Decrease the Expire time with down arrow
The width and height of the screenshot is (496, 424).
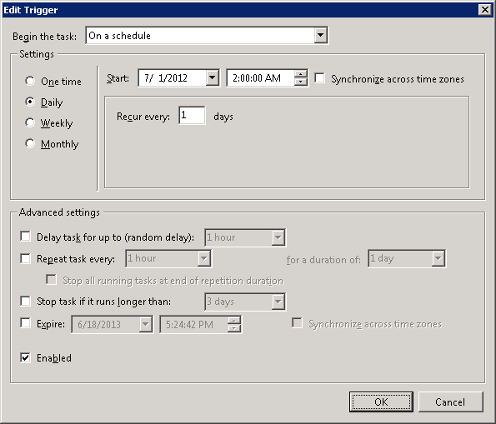pyautogui.click(x=233, y=328)
